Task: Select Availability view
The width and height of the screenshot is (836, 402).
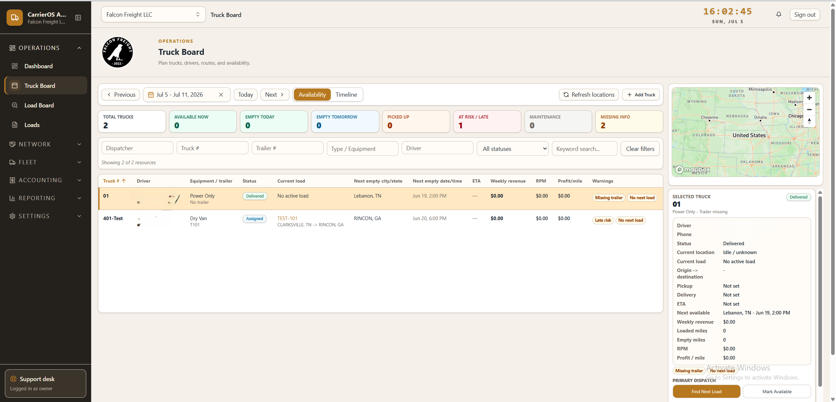Action: pos(312,95)
